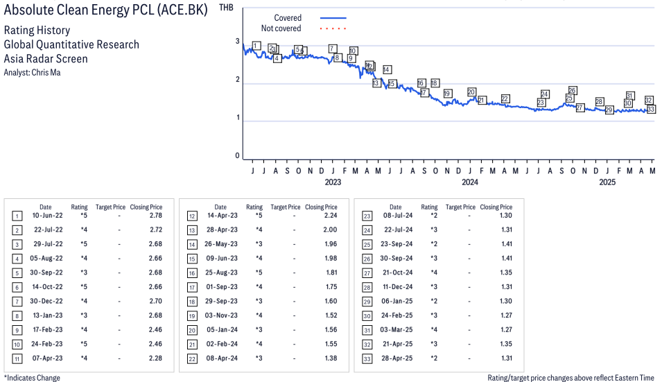The width and height of the screenshot is (662, 382).
Task: Click the 26-May-23 date cell
Action: (x=221, y=244)
